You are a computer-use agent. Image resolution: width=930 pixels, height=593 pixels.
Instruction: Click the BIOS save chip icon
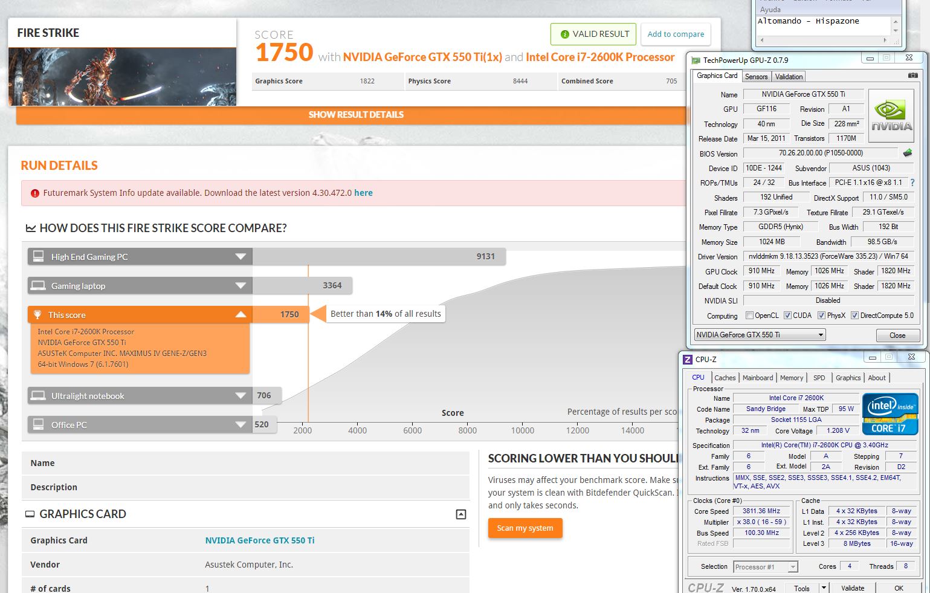[907, 153]
